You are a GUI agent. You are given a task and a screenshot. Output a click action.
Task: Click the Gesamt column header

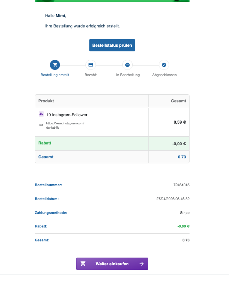pos(178,101)
